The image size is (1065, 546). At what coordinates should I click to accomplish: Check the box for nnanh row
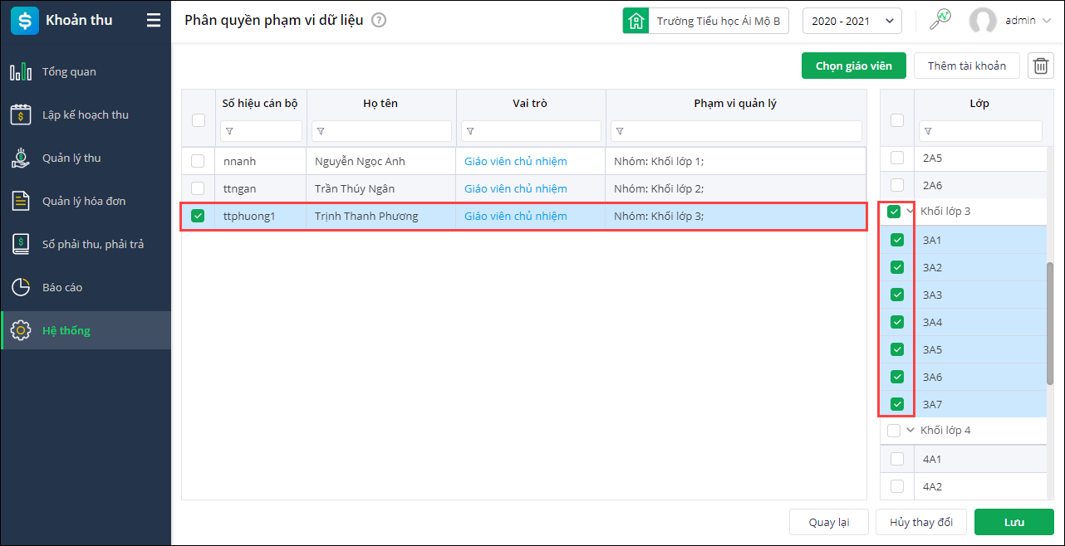tap(198, 161)
